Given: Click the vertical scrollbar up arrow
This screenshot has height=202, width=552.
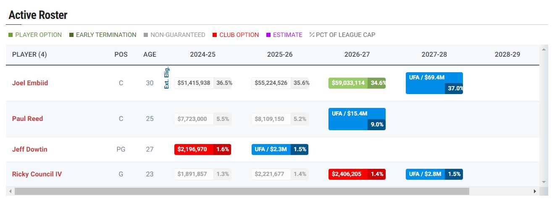Looking at the screenshot, I should tap(544, 47).
